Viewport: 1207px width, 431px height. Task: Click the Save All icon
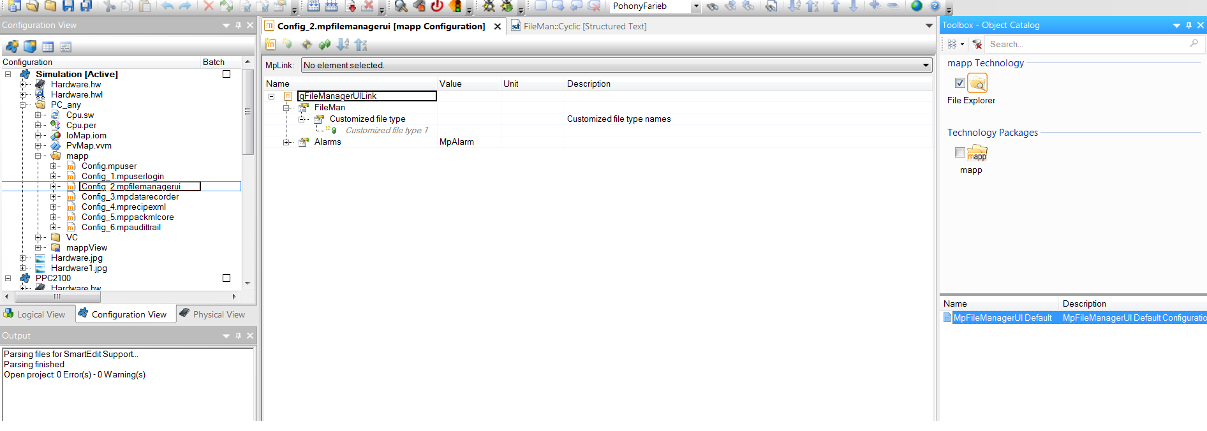click(85, 6)
